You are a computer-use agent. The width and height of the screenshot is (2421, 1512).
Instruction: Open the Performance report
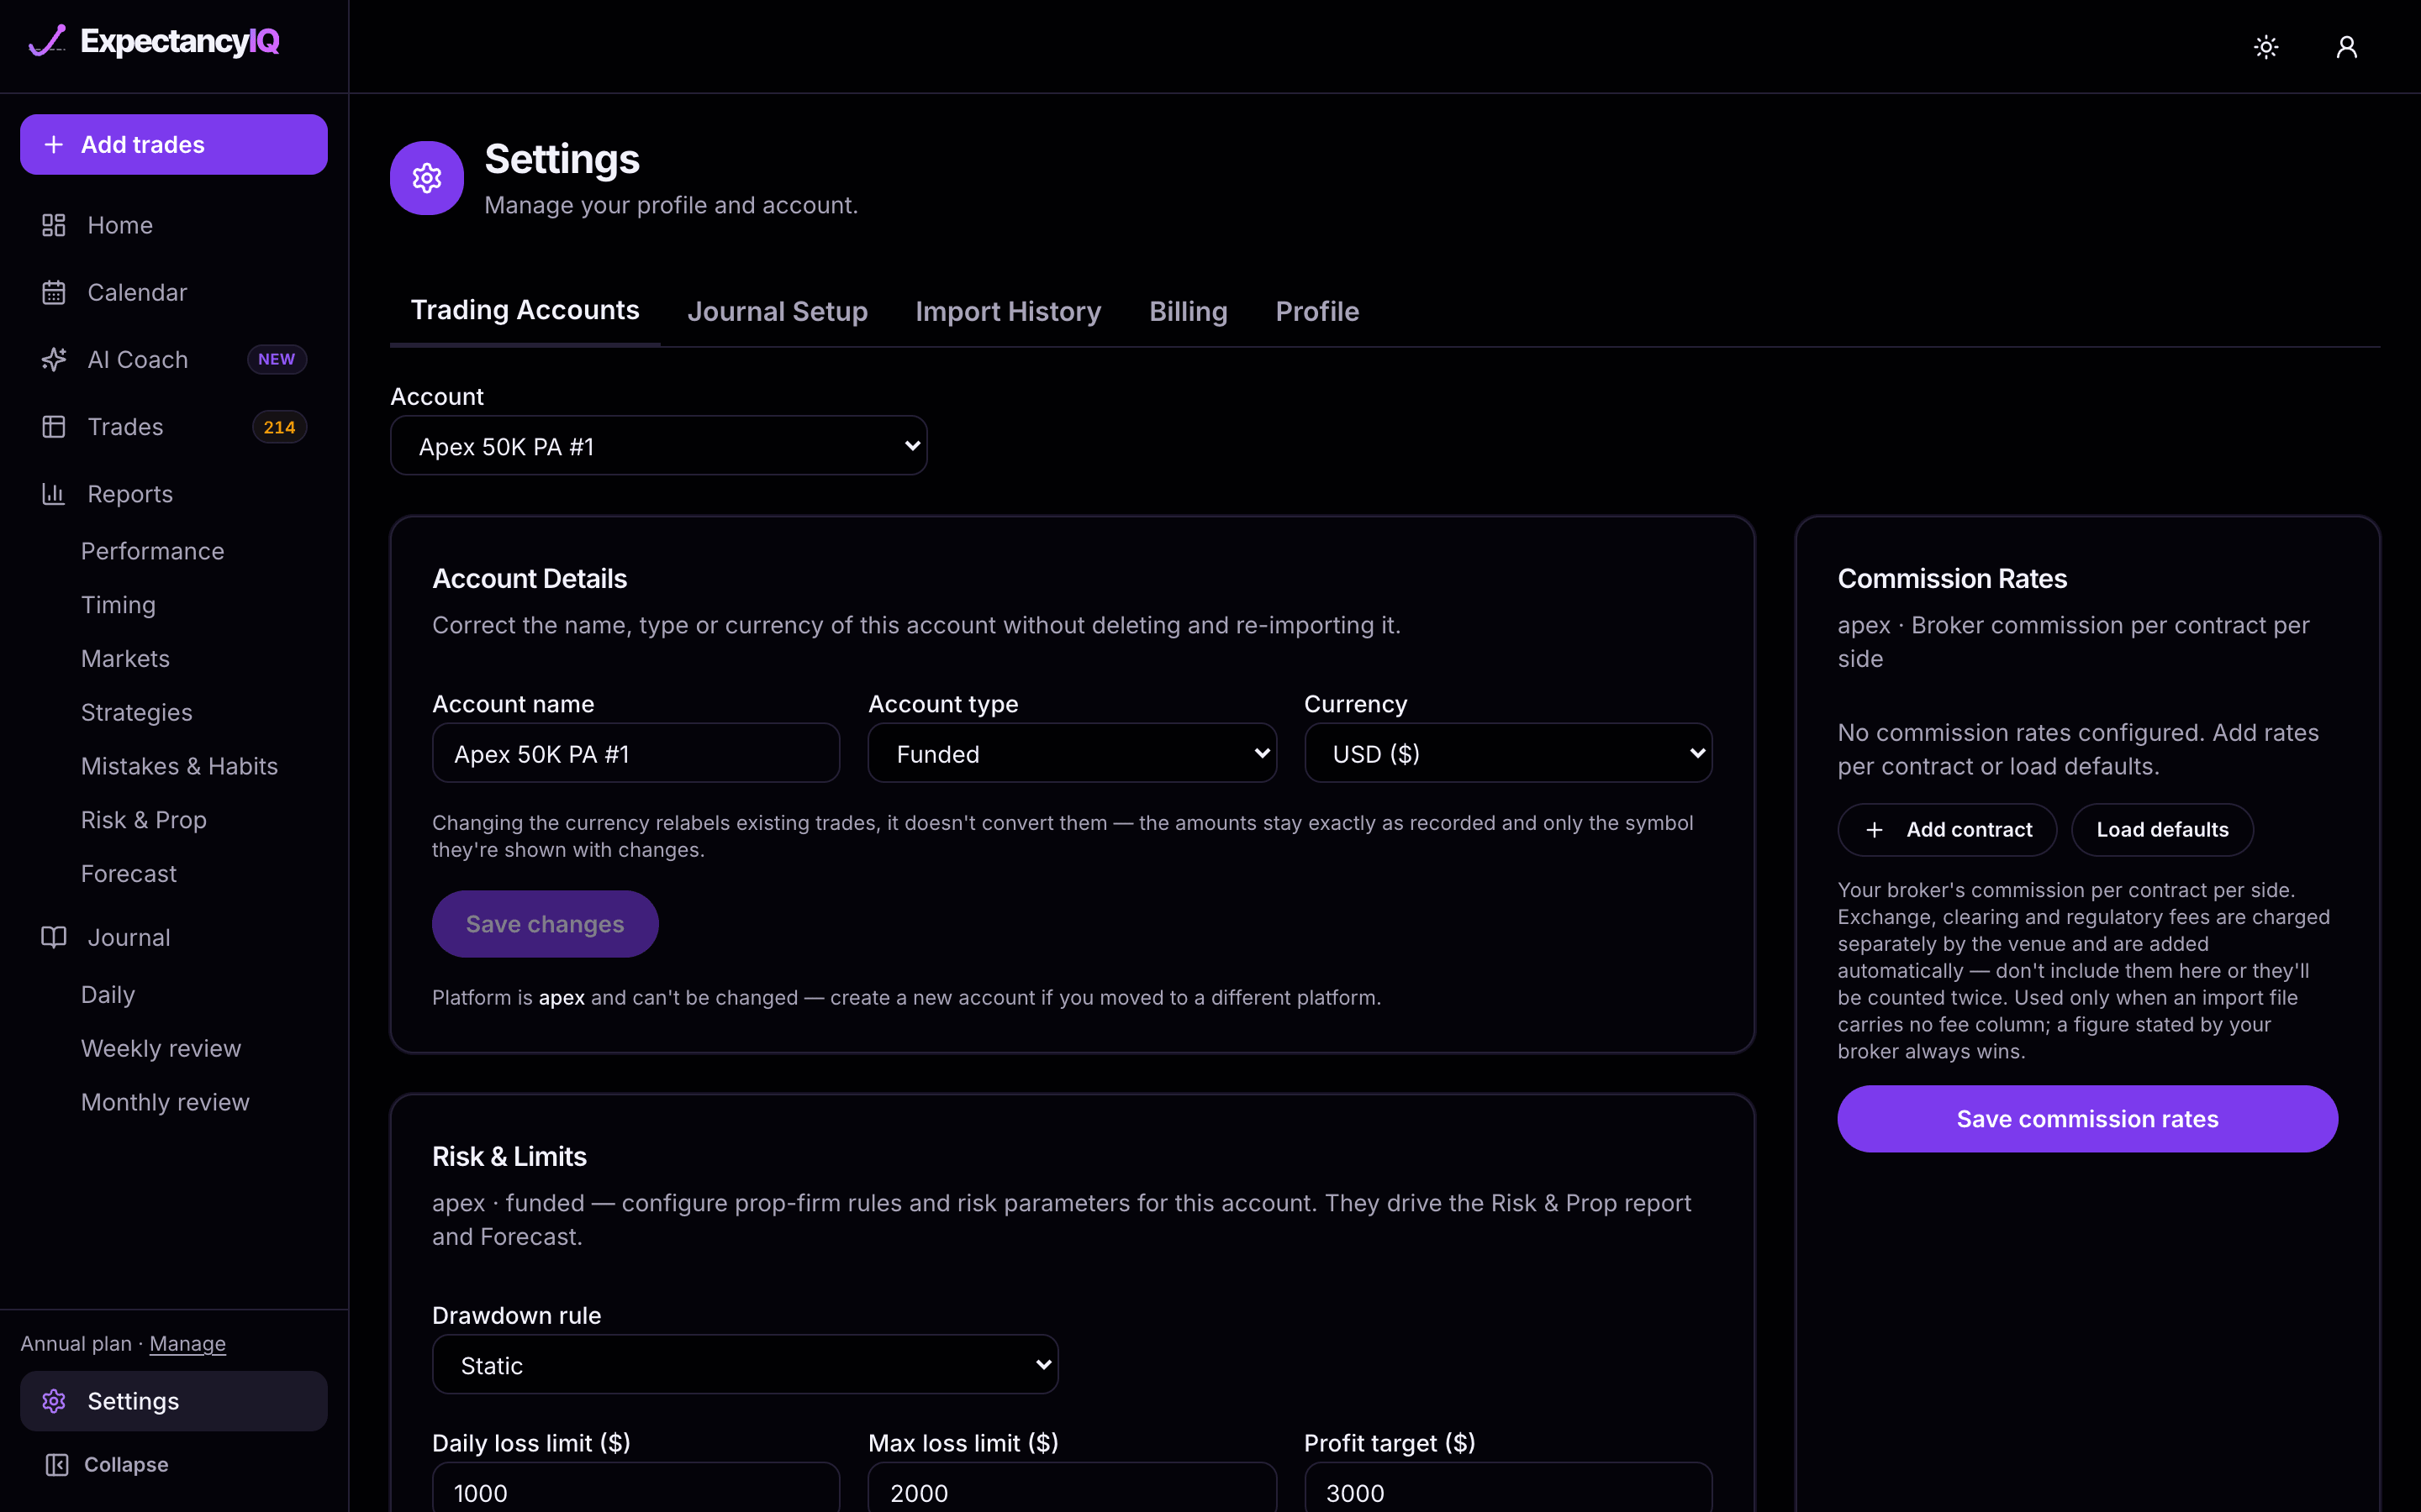coord(153,551)
